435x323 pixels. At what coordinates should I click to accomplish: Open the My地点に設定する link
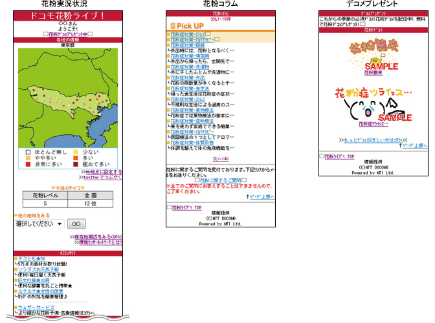click(104, 172)
